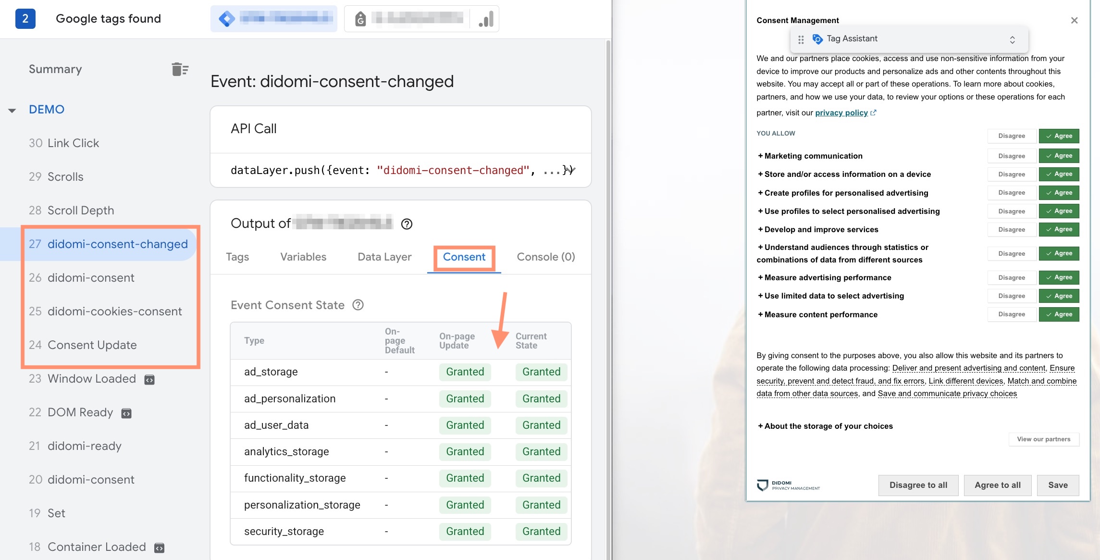Screen dimensions: 1100x560
Task: Switch to the Data Layer tab
Action: click(x=384, y=257)
